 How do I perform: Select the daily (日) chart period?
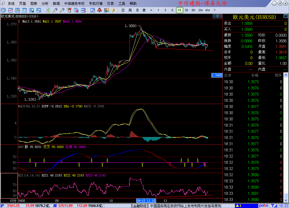[123, 10]
